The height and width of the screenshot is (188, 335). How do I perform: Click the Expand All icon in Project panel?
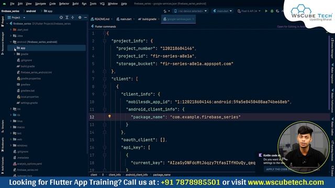[x=67, y=17]
